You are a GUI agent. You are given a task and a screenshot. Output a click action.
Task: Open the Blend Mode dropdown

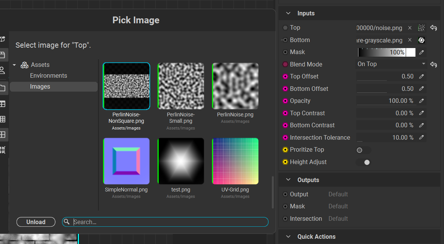(391, 64)
